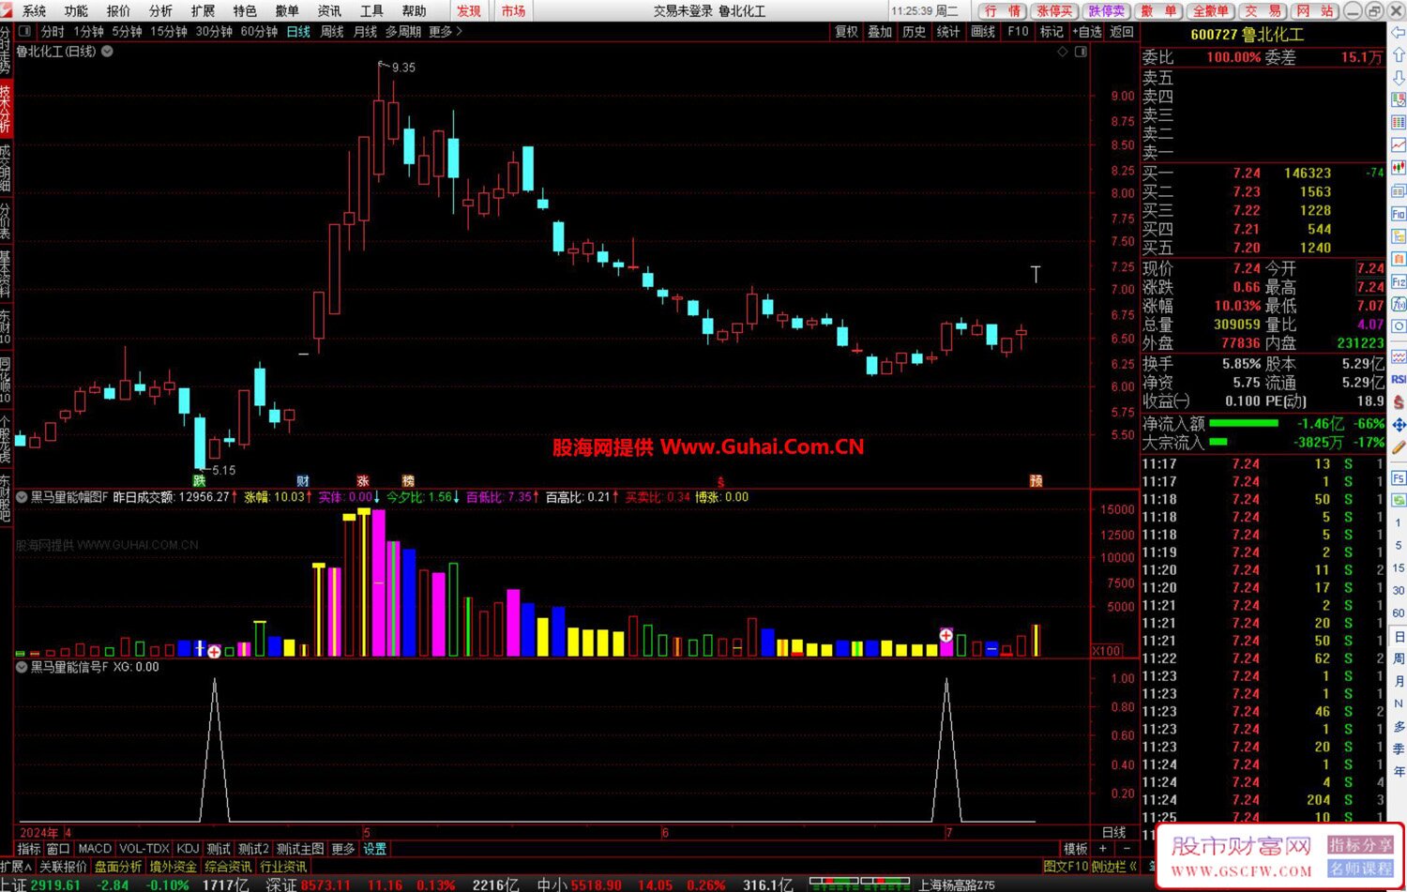This screenshot has width=1407, height=892.
Task: Open the 叠加 option
Action: pos(880,32)
